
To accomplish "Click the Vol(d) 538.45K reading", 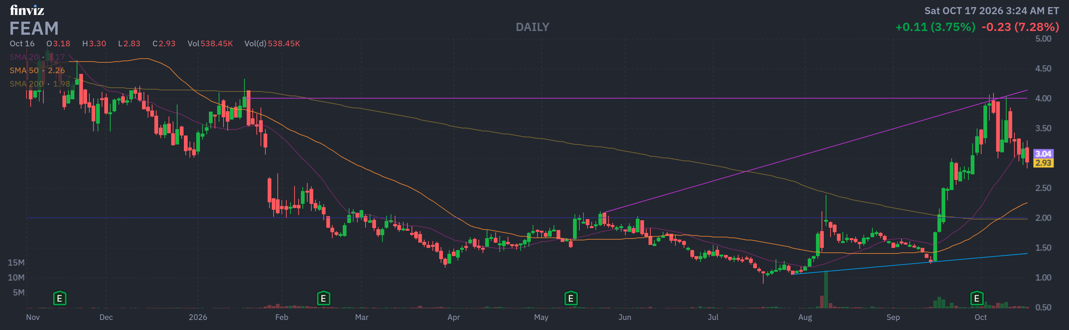I will [272, 44].
